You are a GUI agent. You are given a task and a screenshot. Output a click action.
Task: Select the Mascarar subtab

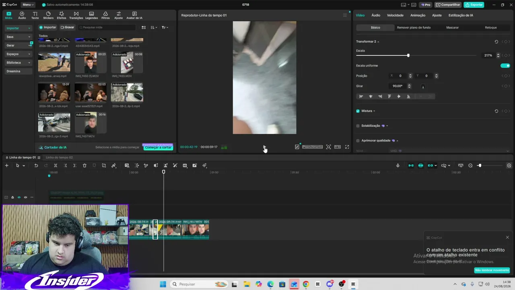click(452, 27)
